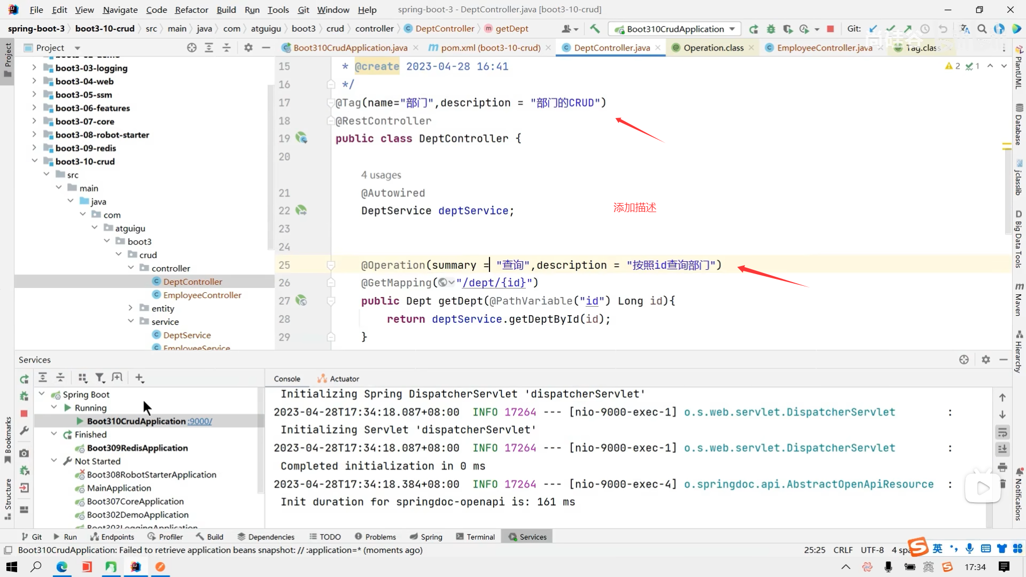Open the Refactor menu
1026x577 pixels.
pyautogui.click(x=191, y=10)
